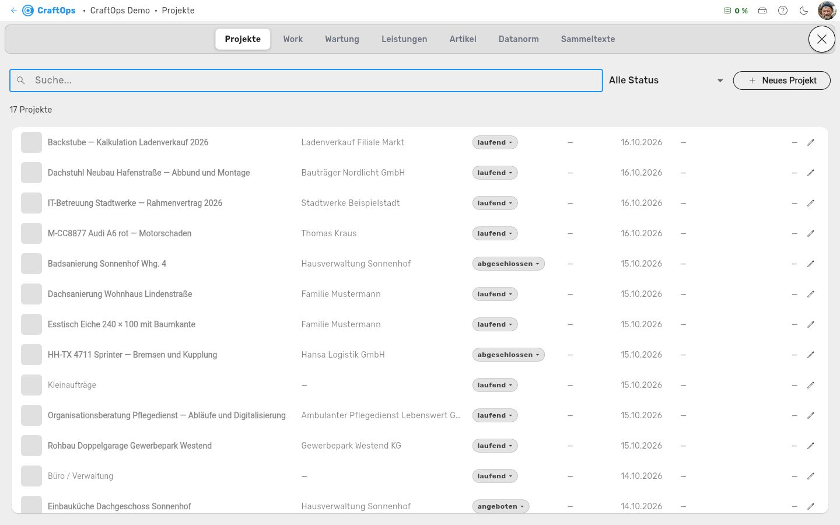This screenshot has height=525, width=840.
Task: Open the user avatar profile picture
Action: [827, 10]
